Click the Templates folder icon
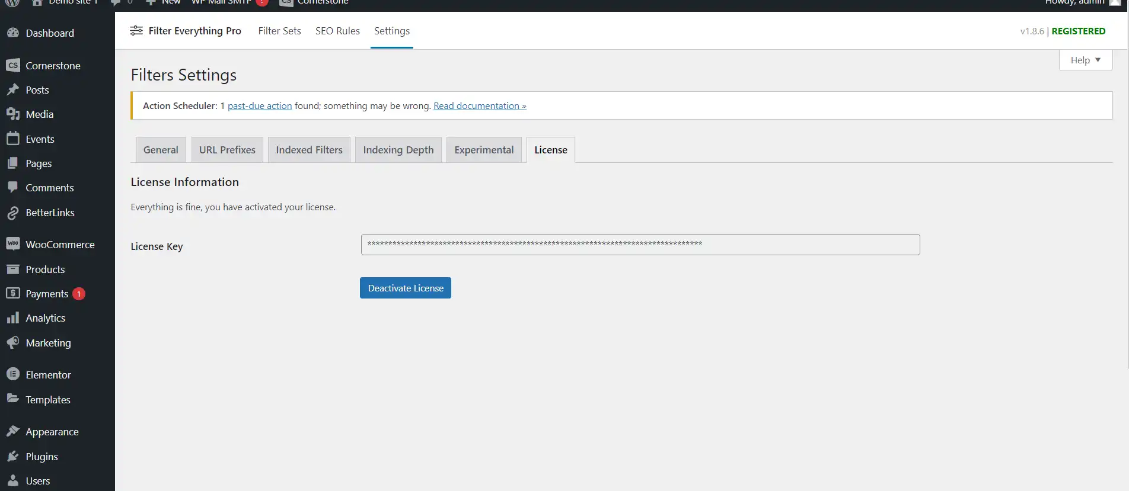 pos(13,399)
